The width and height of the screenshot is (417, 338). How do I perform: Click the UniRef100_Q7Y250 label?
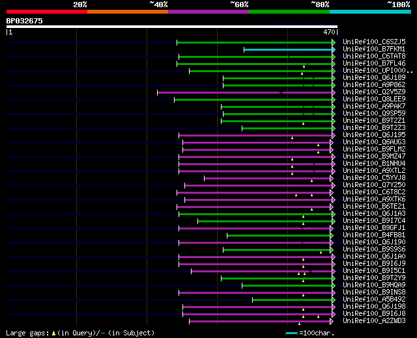tap(374, 185)
